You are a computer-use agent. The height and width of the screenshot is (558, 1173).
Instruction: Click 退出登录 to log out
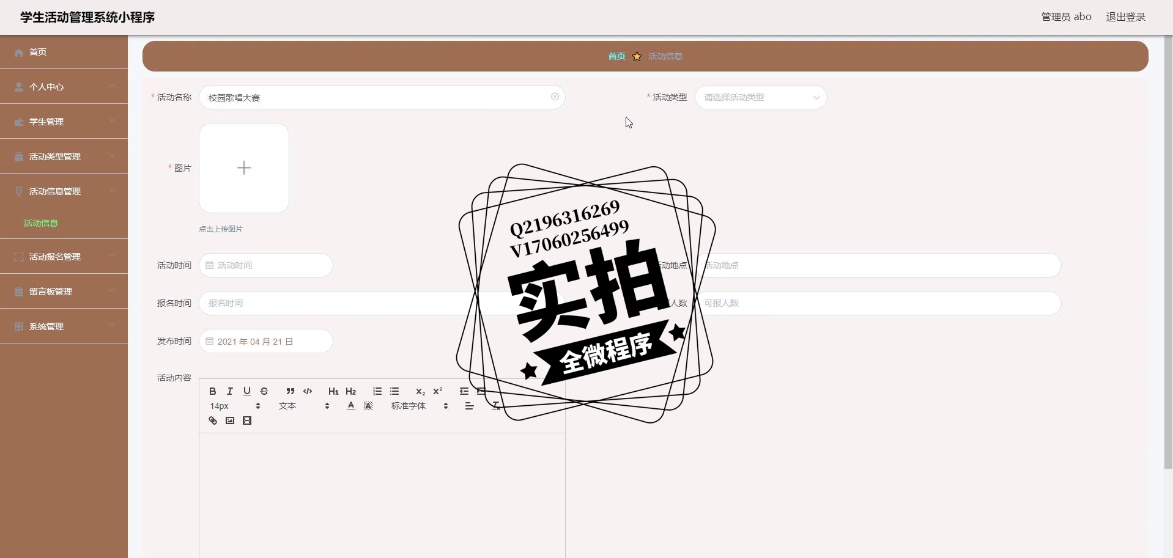point(1125,17)
